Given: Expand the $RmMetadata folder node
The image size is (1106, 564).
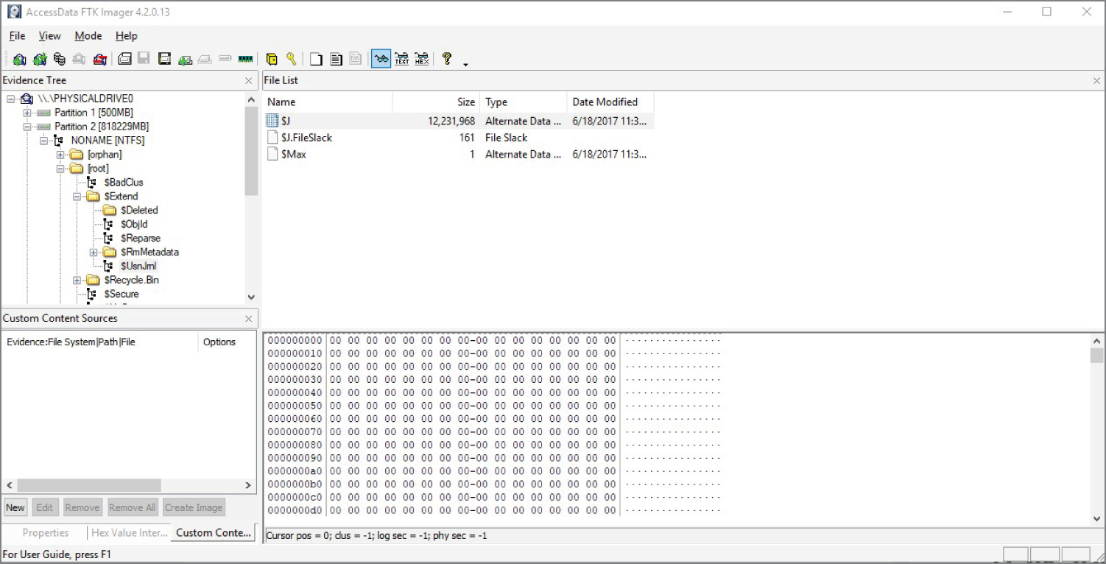Looking at the screenshot, I should click(x=94, y=253).
